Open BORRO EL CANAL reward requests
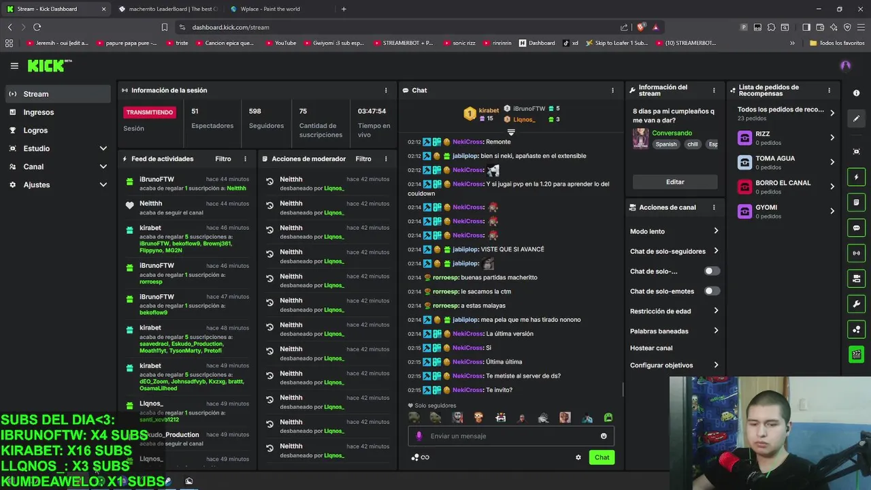 tap(787, 186)
